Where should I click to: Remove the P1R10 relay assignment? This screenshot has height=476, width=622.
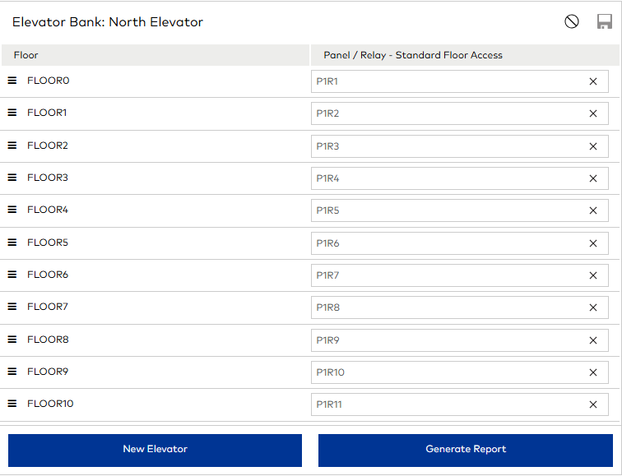coord(593,372)
